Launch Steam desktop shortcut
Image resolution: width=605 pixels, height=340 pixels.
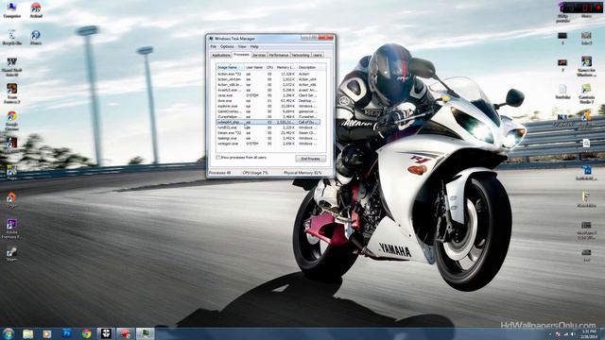11,254
